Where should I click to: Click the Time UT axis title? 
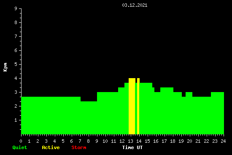click(132, 147)
